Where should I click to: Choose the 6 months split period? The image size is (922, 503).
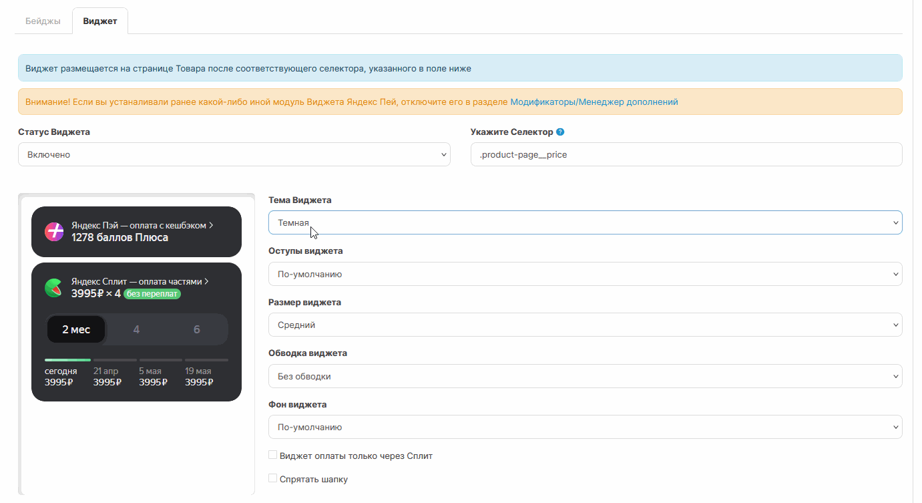pos(196,329)
